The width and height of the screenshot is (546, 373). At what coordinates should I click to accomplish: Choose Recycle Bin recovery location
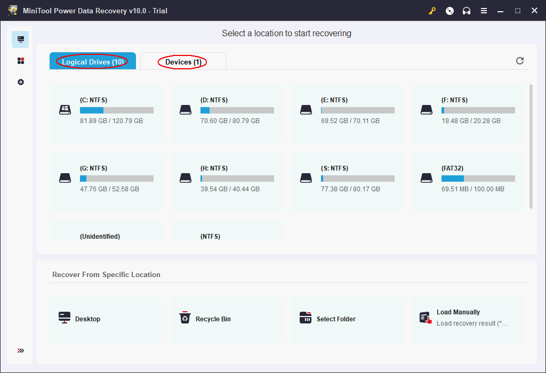pyautogui.click(x=227, y=319)
